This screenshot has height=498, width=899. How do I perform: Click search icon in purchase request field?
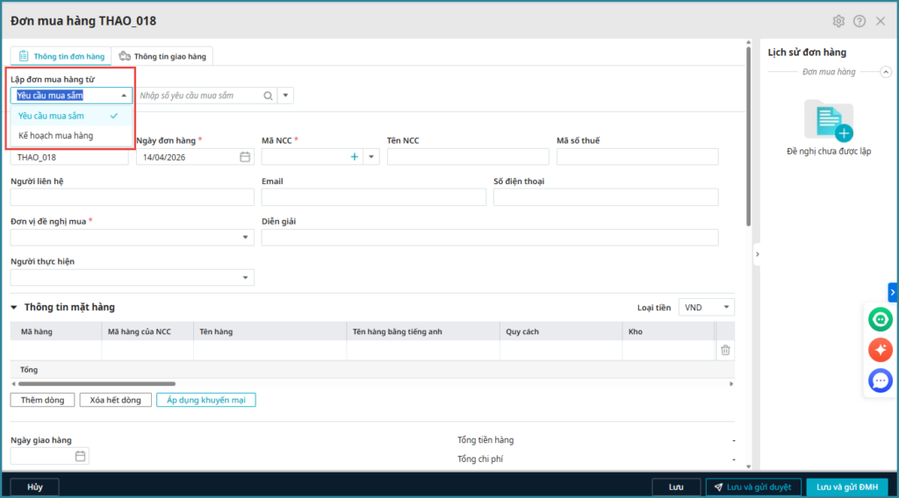(267, 96)
